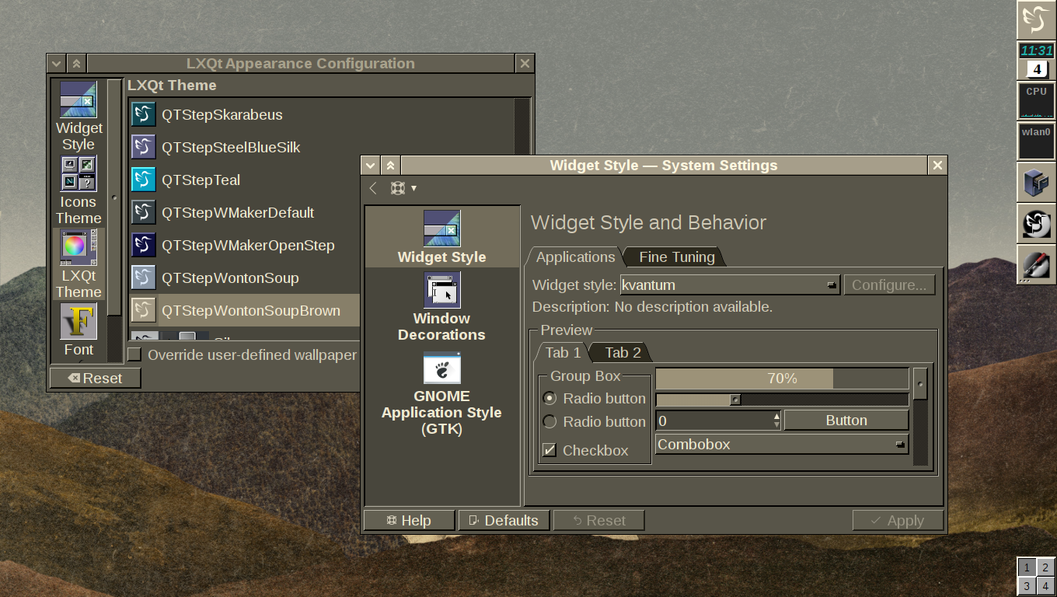The image size is (1057, 597).
Task: Click the preview horizontal slider handle
Action: click(735, 400)
